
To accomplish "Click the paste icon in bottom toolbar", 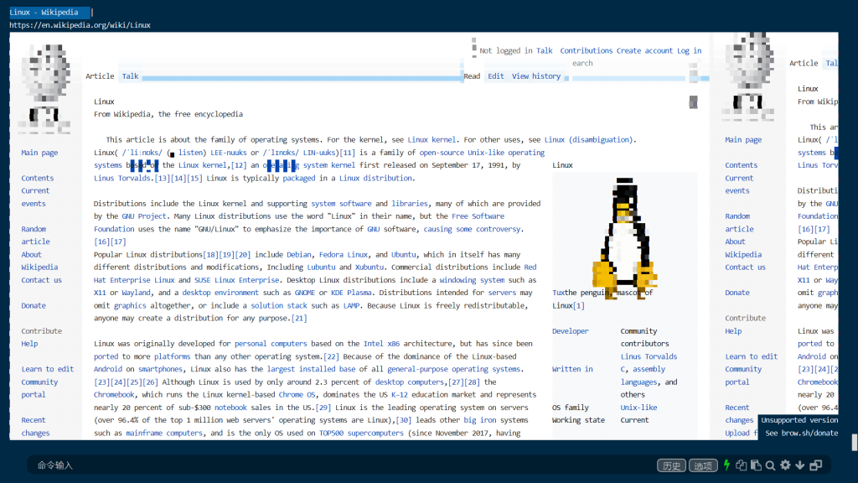I will point(757,465).
